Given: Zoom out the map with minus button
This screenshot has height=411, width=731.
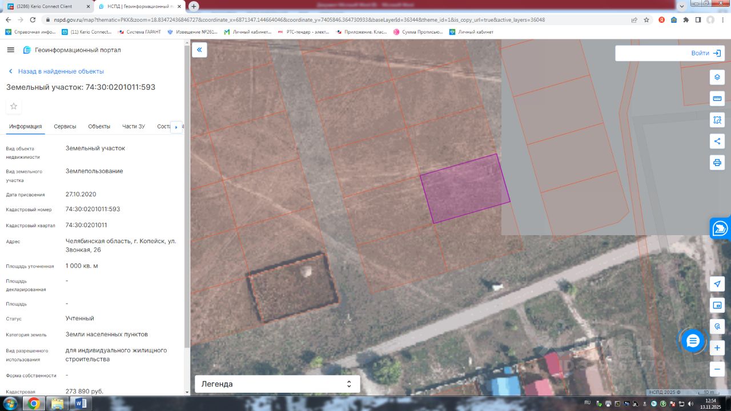Looking at the screenshot, I should (717, 369).
